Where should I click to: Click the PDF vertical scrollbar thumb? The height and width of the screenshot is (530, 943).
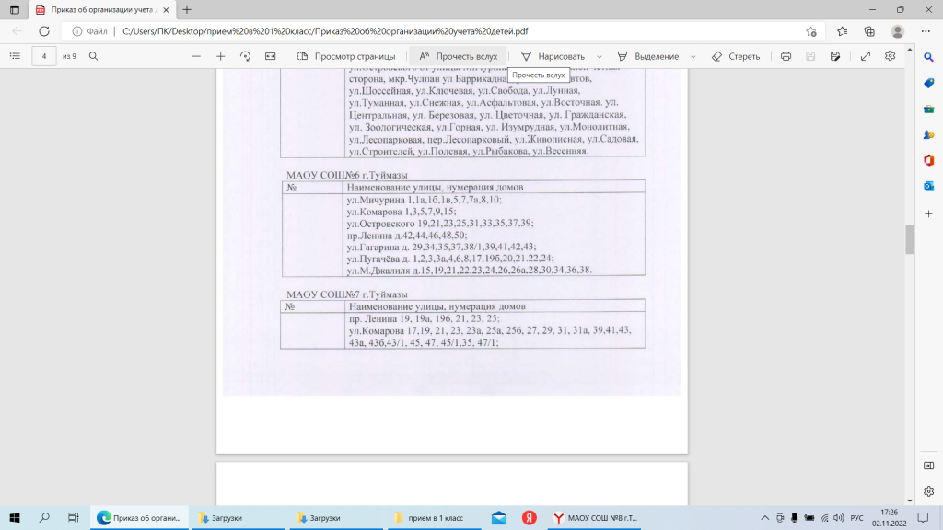[x=909, y=239]
